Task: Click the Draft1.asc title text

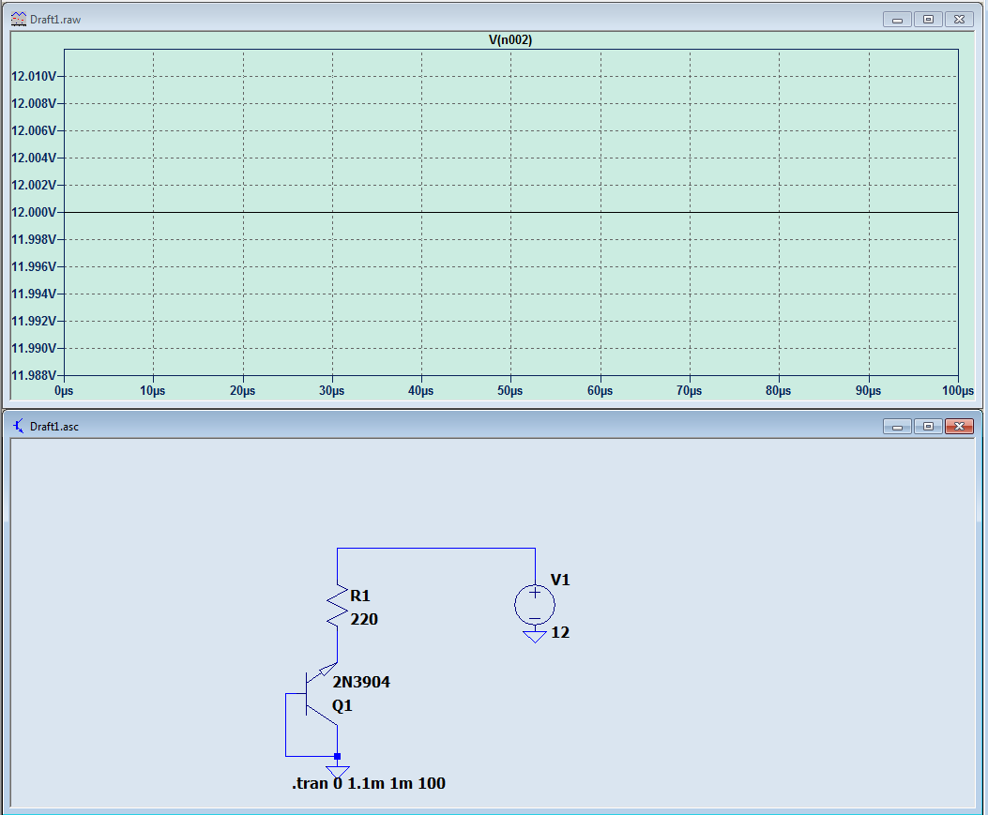Action: pyautogui.click(x=54, y=427)
